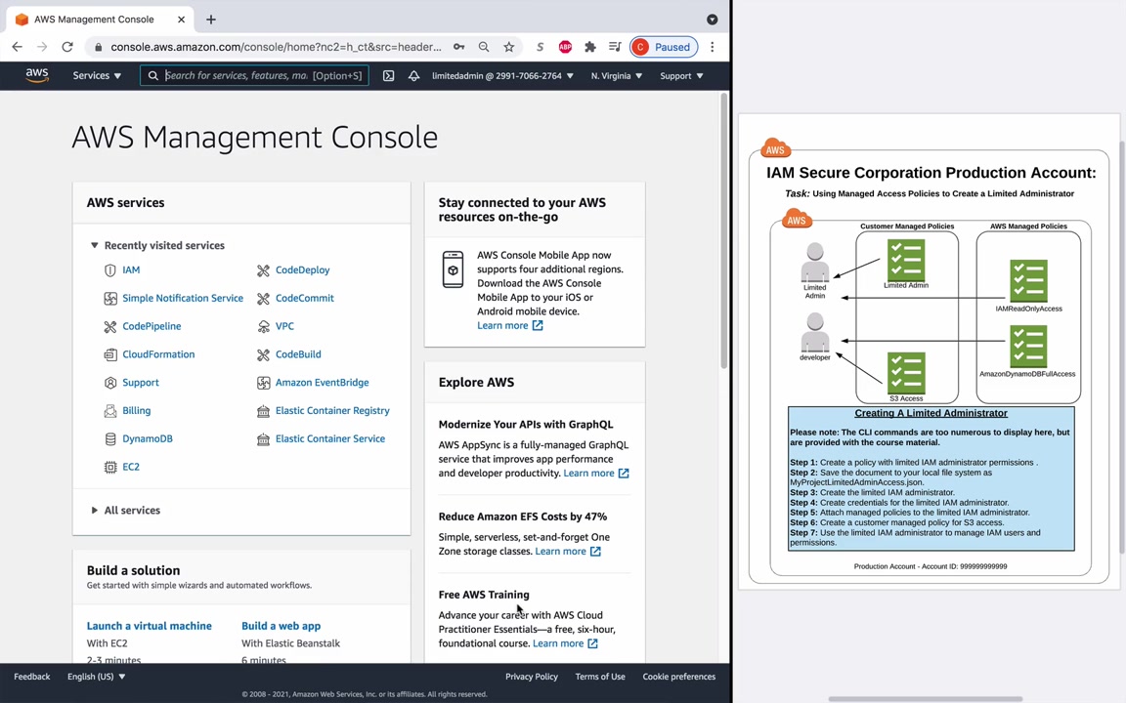Click the CodeDeploy tools icon

click(264, 269)
